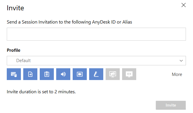The image size is (193, 113).
Task: Show more permissions via More
Action: click(x=177, y=74)
